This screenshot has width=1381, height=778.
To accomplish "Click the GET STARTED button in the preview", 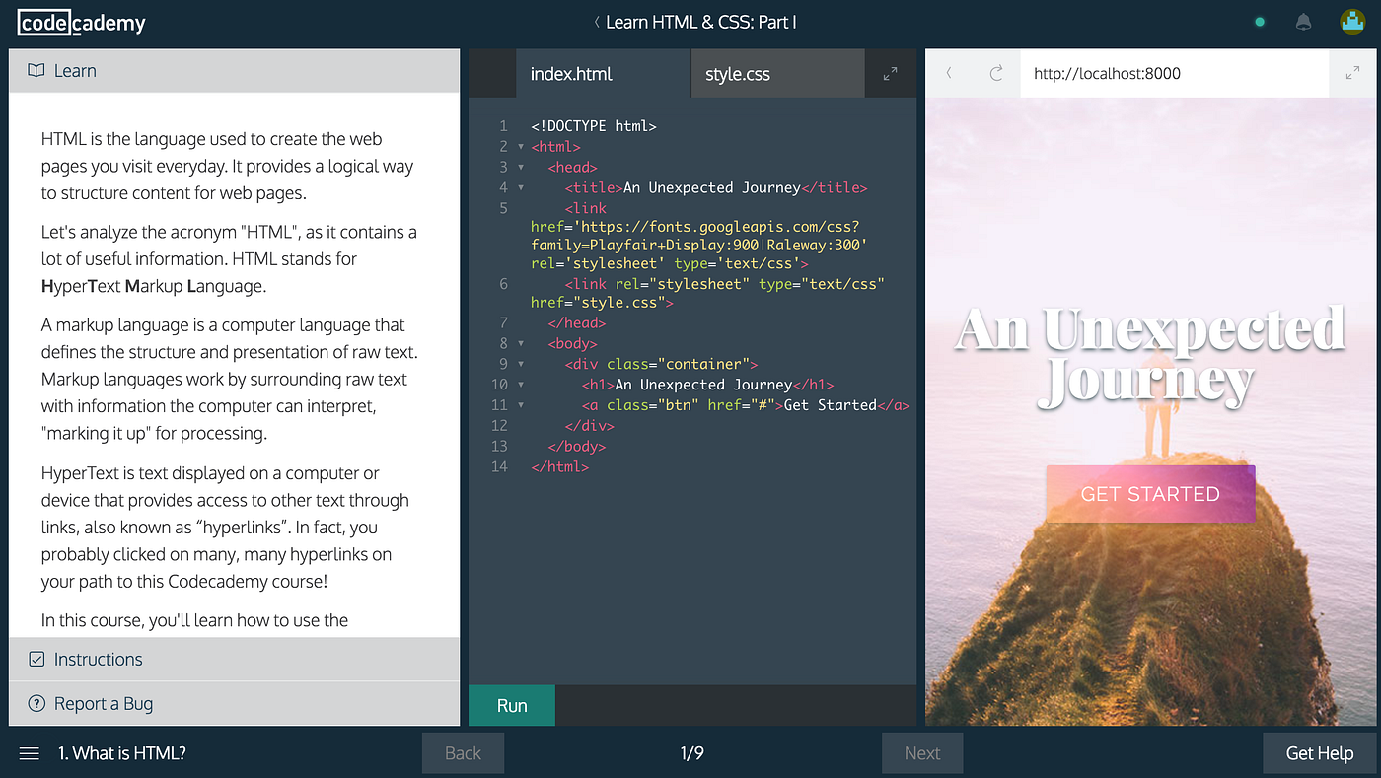I will click(1150, 493).
